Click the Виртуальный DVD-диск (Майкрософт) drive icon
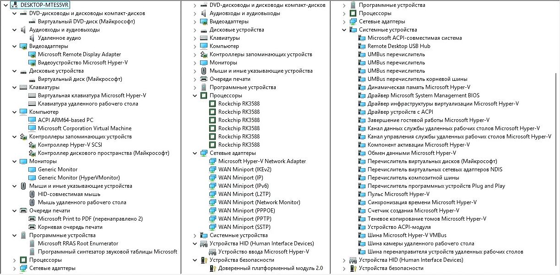 pos(32,21)
